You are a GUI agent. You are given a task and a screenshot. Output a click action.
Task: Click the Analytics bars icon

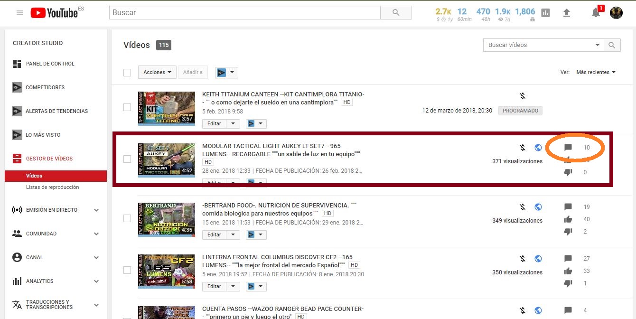pyautogui.click(x=17, y=281)
